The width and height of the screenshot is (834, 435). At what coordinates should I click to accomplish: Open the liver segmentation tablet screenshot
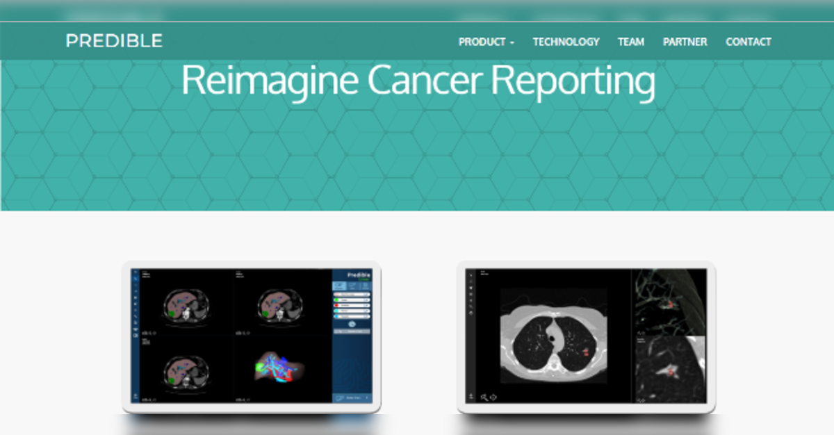tap(252, 337)
